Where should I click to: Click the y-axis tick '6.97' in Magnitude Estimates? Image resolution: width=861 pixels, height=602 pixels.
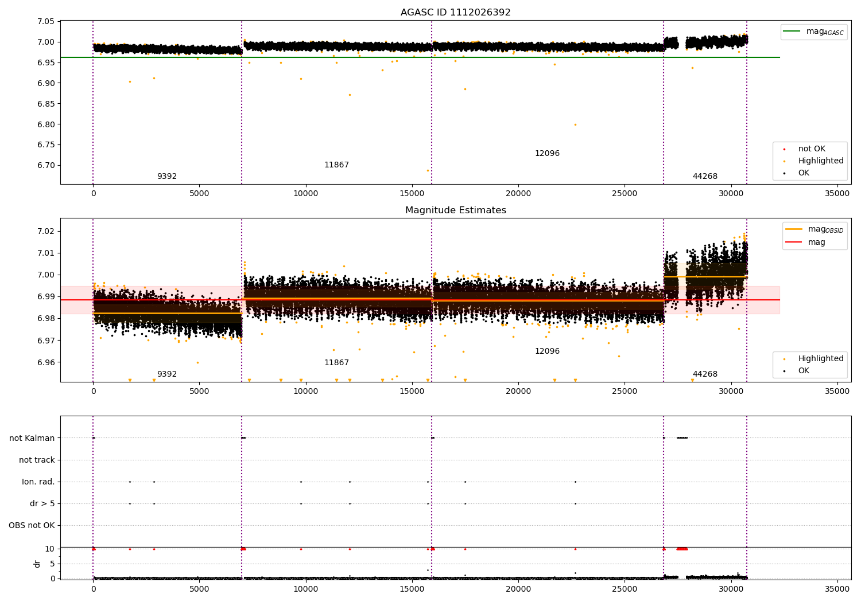pyautogui.click(x=46, y=341)
